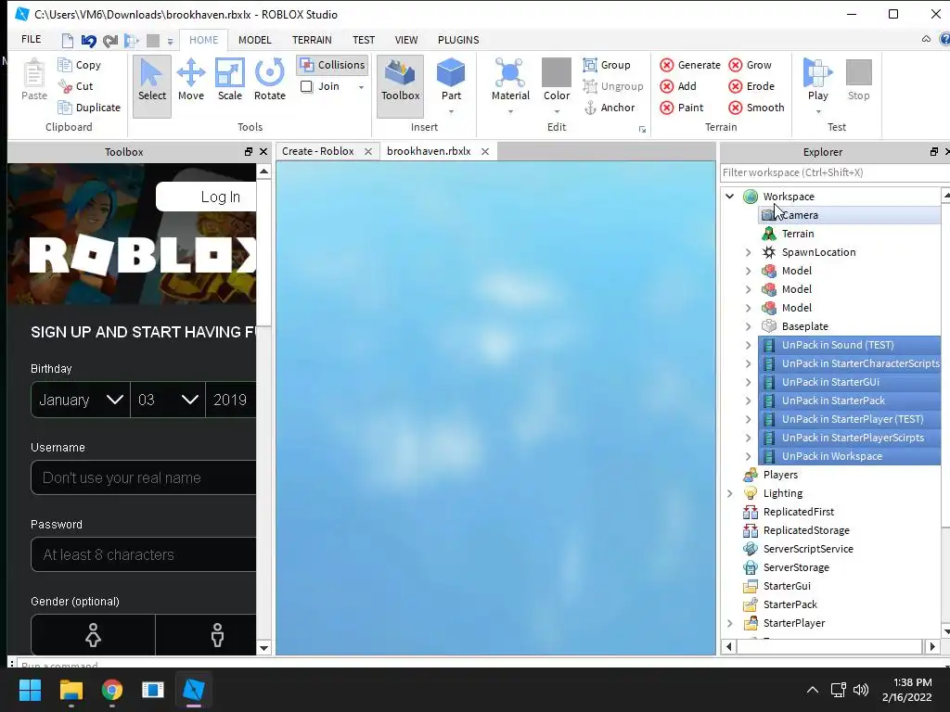Switch to the TERRAIN ribbon tab
This screenshot has height=712, width=950.
click(312, 40)
